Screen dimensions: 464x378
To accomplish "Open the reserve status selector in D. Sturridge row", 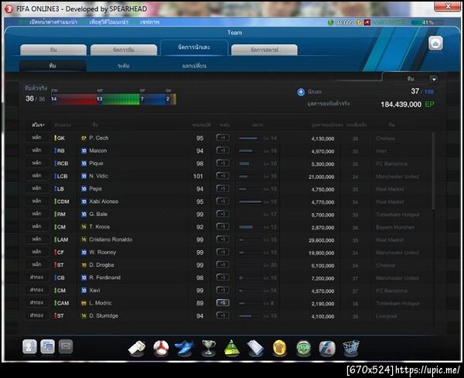I will point(37,316).
